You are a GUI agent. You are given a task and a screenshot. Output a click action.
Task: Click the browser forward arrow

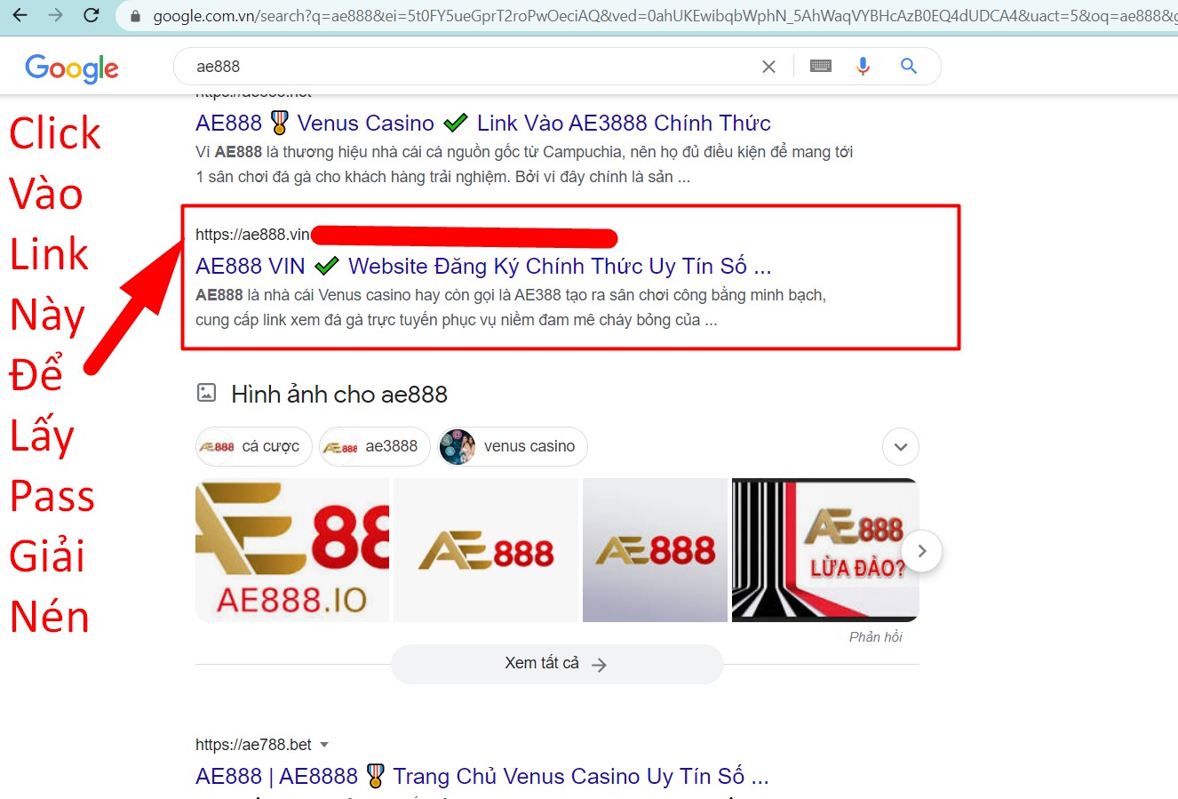coord(55,15)
